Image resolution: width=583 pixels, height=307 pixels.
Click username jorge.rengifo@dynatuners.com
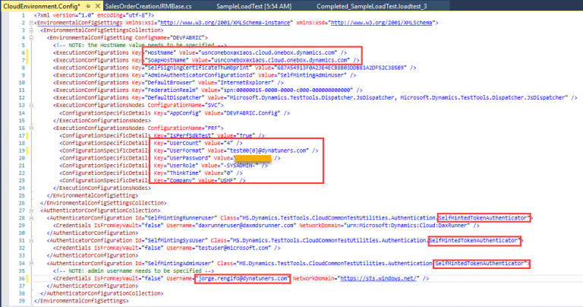click(x=242, y=278)
